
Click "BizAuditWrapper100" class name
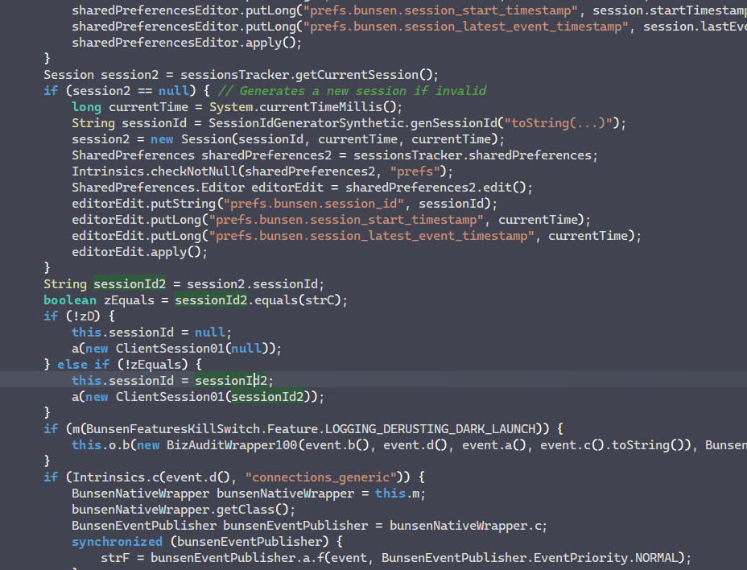(231, 445)
